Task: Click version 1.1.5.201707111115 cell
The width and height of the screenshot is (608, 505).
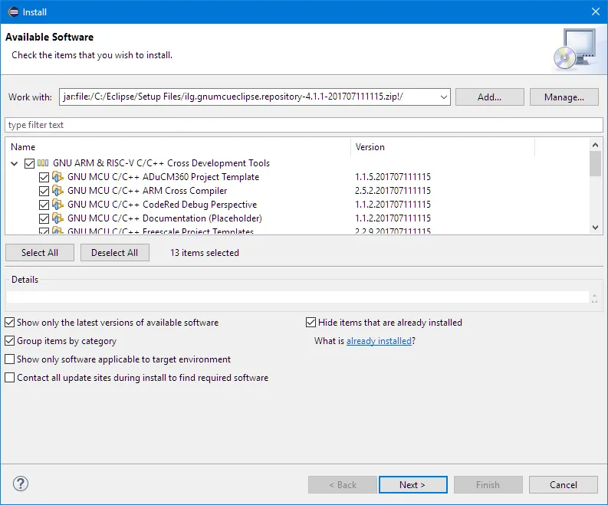Action: pos(393,177)
